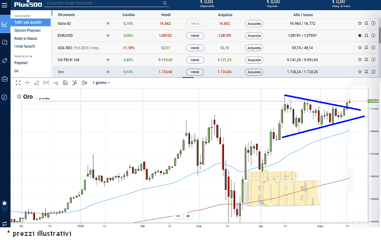
Task: Expand the US-TECH 100 row with plus button
Action: tap(107, 60)
